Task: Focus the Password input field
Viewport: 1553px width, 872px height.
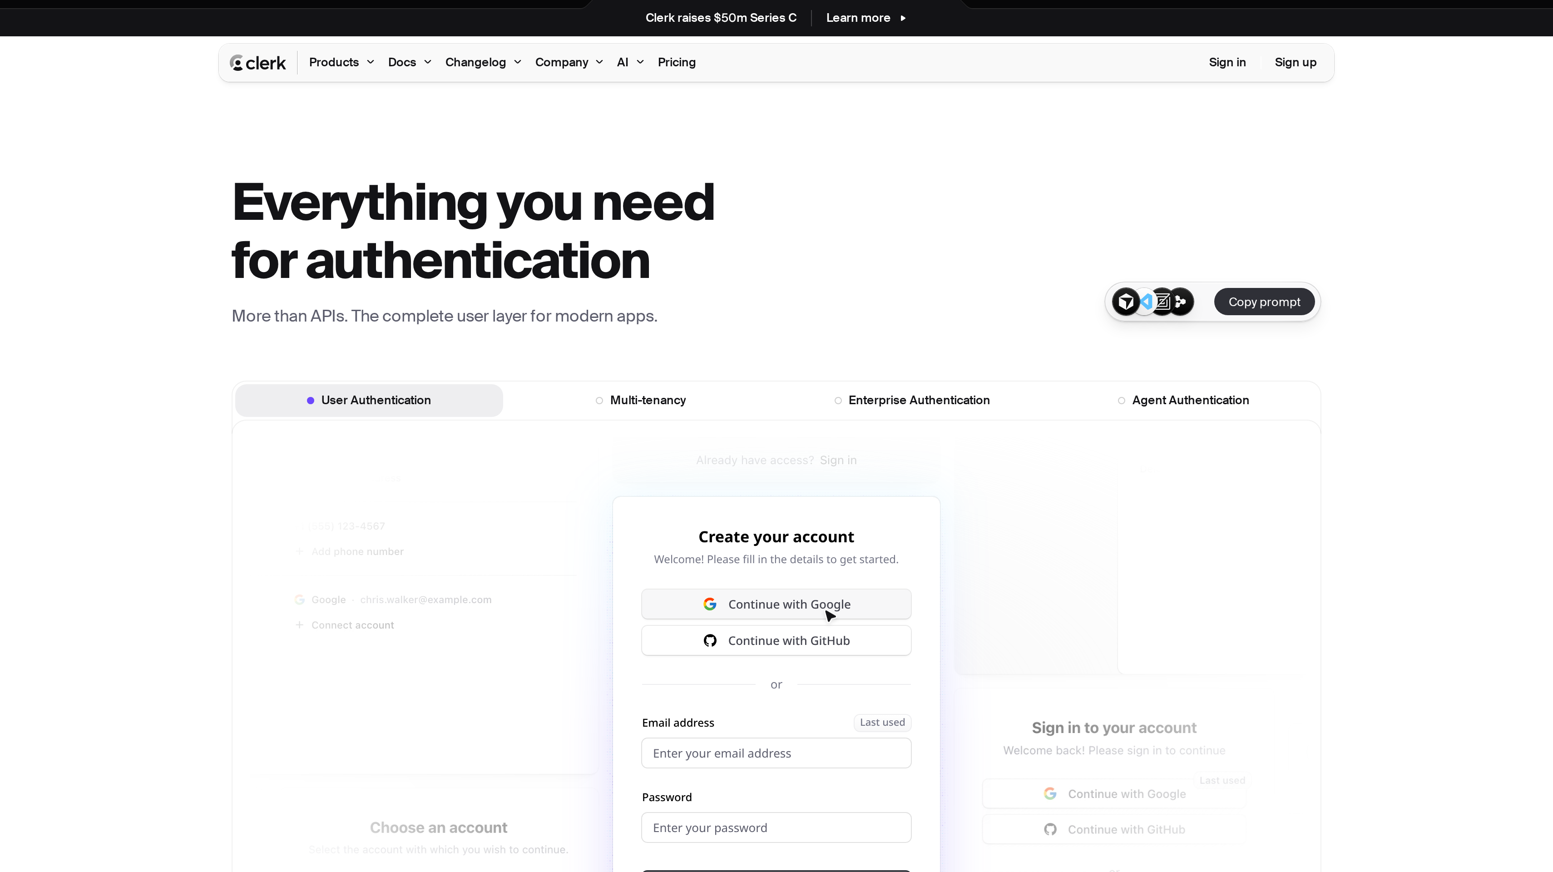Action: point(776,827)
